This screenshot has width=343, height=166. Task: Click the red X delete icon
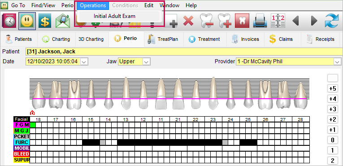(188, 21)
